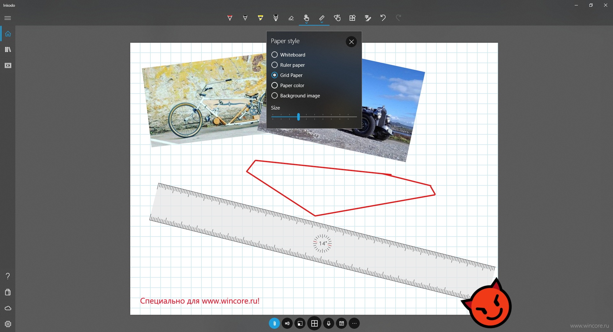Redo the last undone action

pos(398,18)
